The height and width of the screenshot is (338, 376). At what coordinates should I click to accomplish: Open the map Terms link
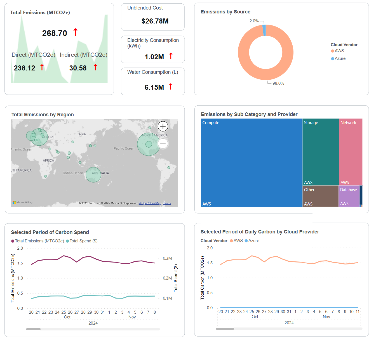[167, 203]
